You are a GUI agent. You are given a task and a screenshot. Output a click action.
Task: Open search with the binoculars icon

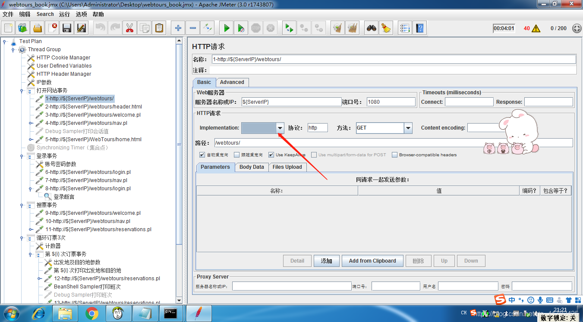click(372, 28)
